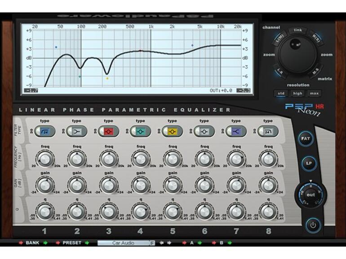This screenshot has height=259, width=346.
Task: Select L(M) channel
Action: pos(280,39)
